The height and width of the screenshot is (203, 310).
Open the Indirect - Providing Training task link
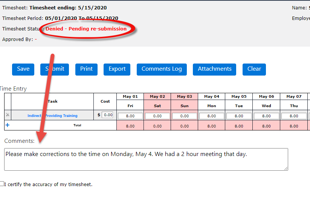(52, 116)
